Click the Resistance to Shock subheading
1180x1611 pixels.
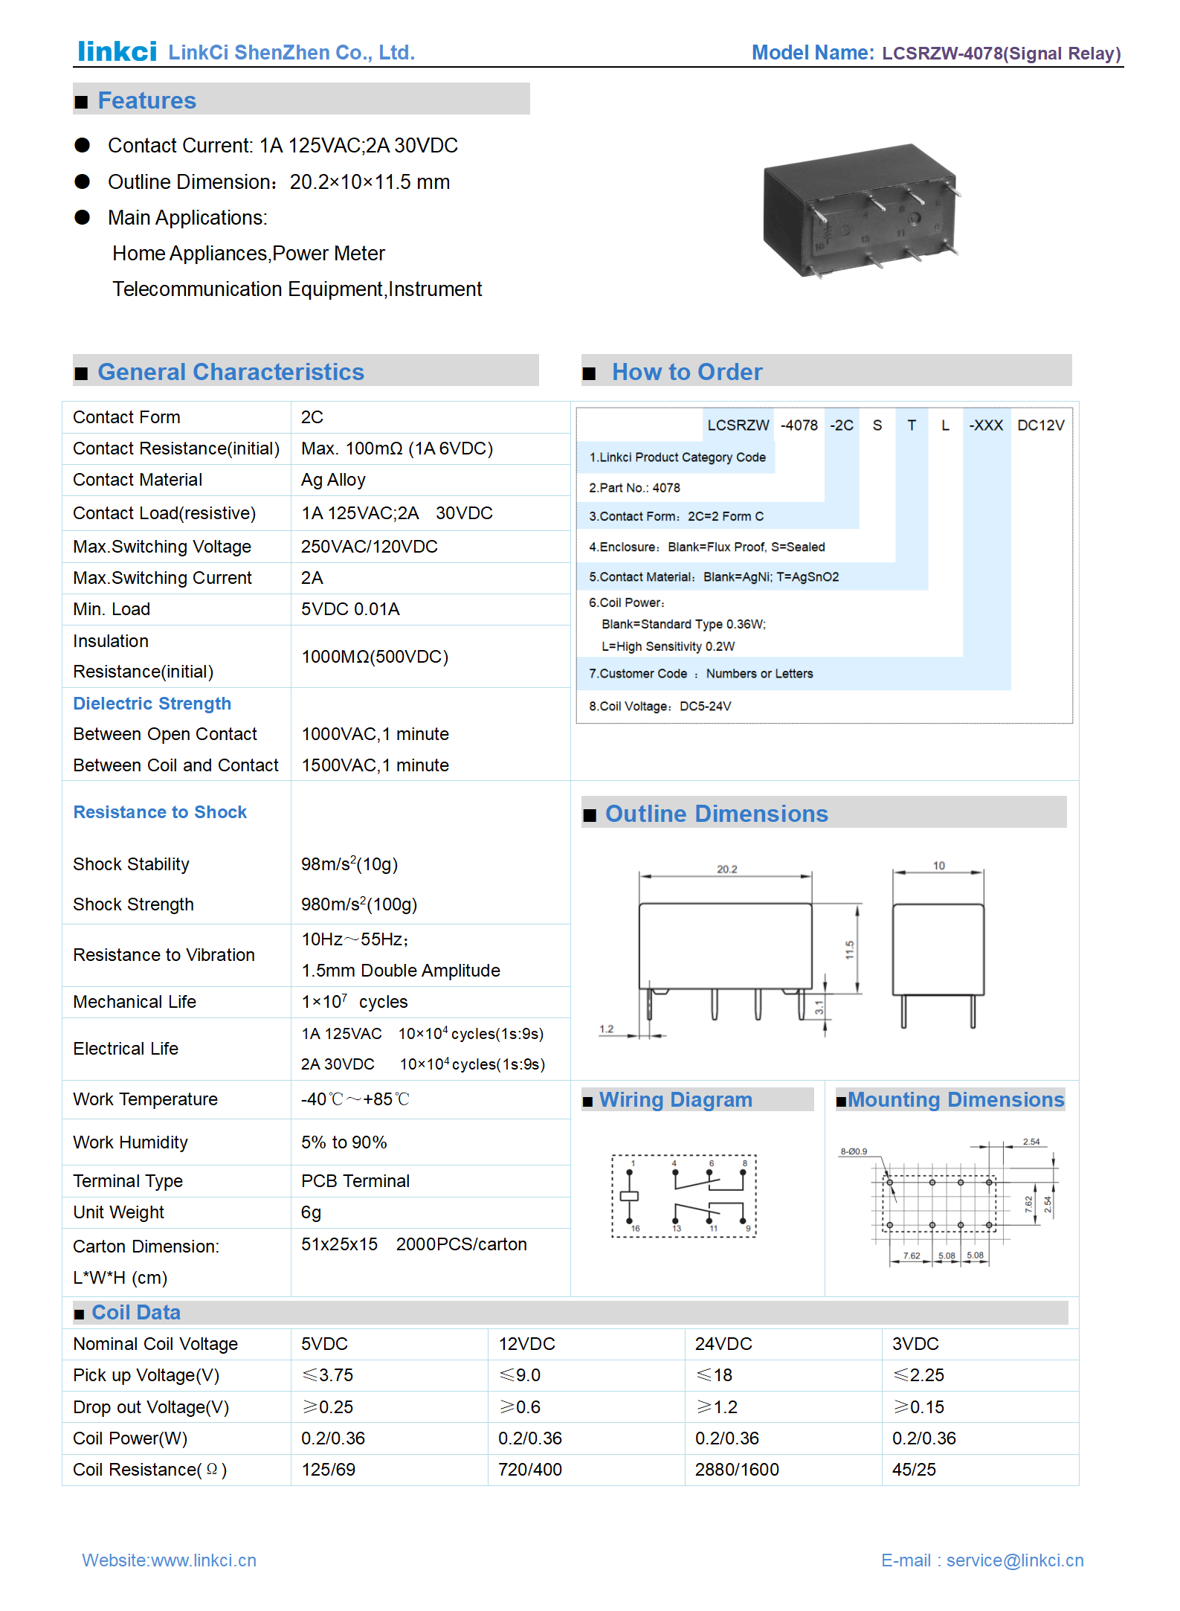pos(160,811)
